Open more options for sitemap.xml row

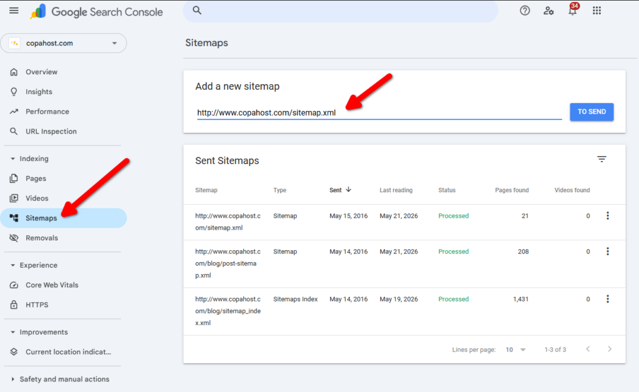(x=607, y=215)
